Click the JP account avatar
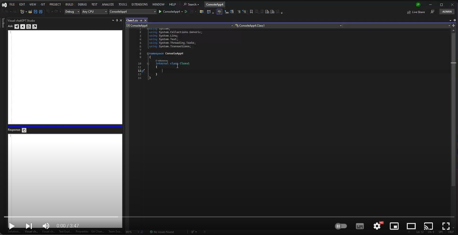458x235 pixels. pyautogui.click(x=418, y=4)
